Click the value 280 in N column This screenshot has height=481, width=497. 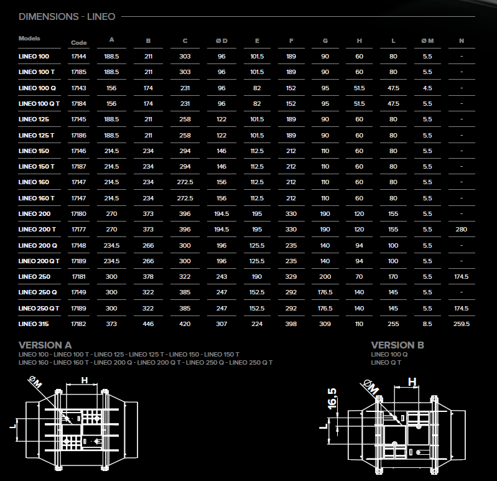[x=461, y=230]
